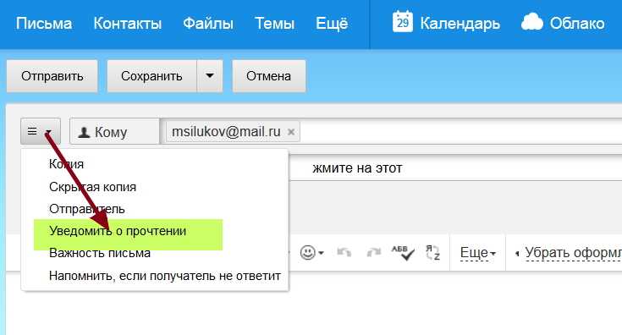Image resolution: width=622 pixels, height=335 pixels.
Task: Cancel the message with Отмена
Action: (x=268, y=76)
